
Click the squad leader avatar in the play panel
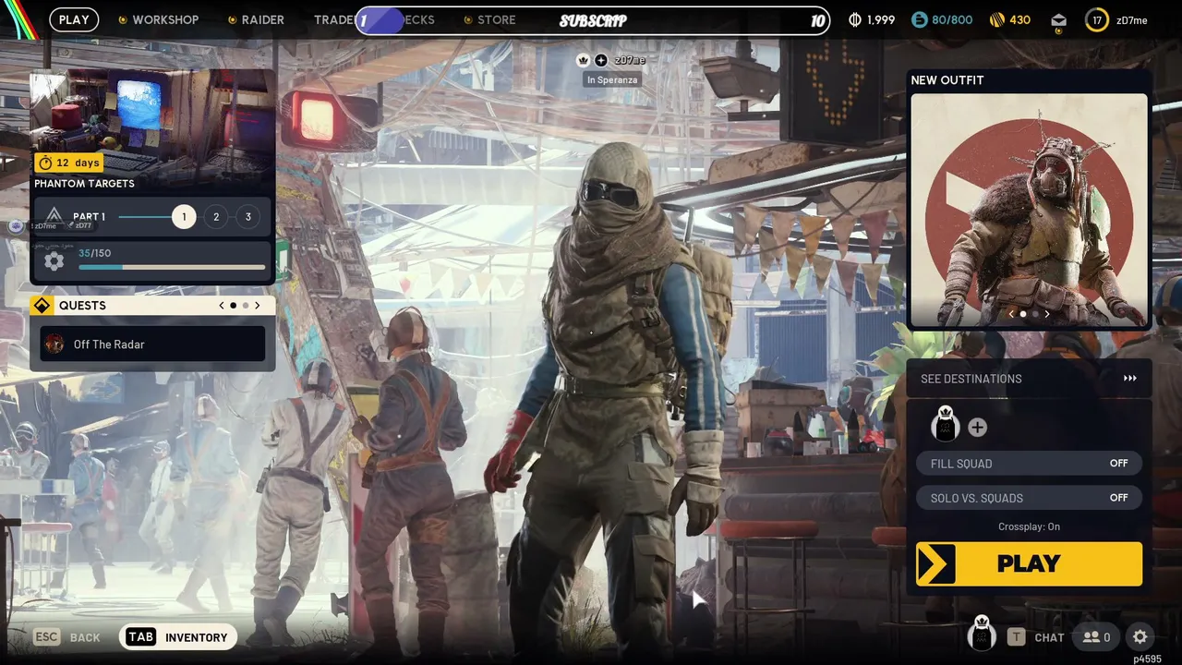pos(945,424)
